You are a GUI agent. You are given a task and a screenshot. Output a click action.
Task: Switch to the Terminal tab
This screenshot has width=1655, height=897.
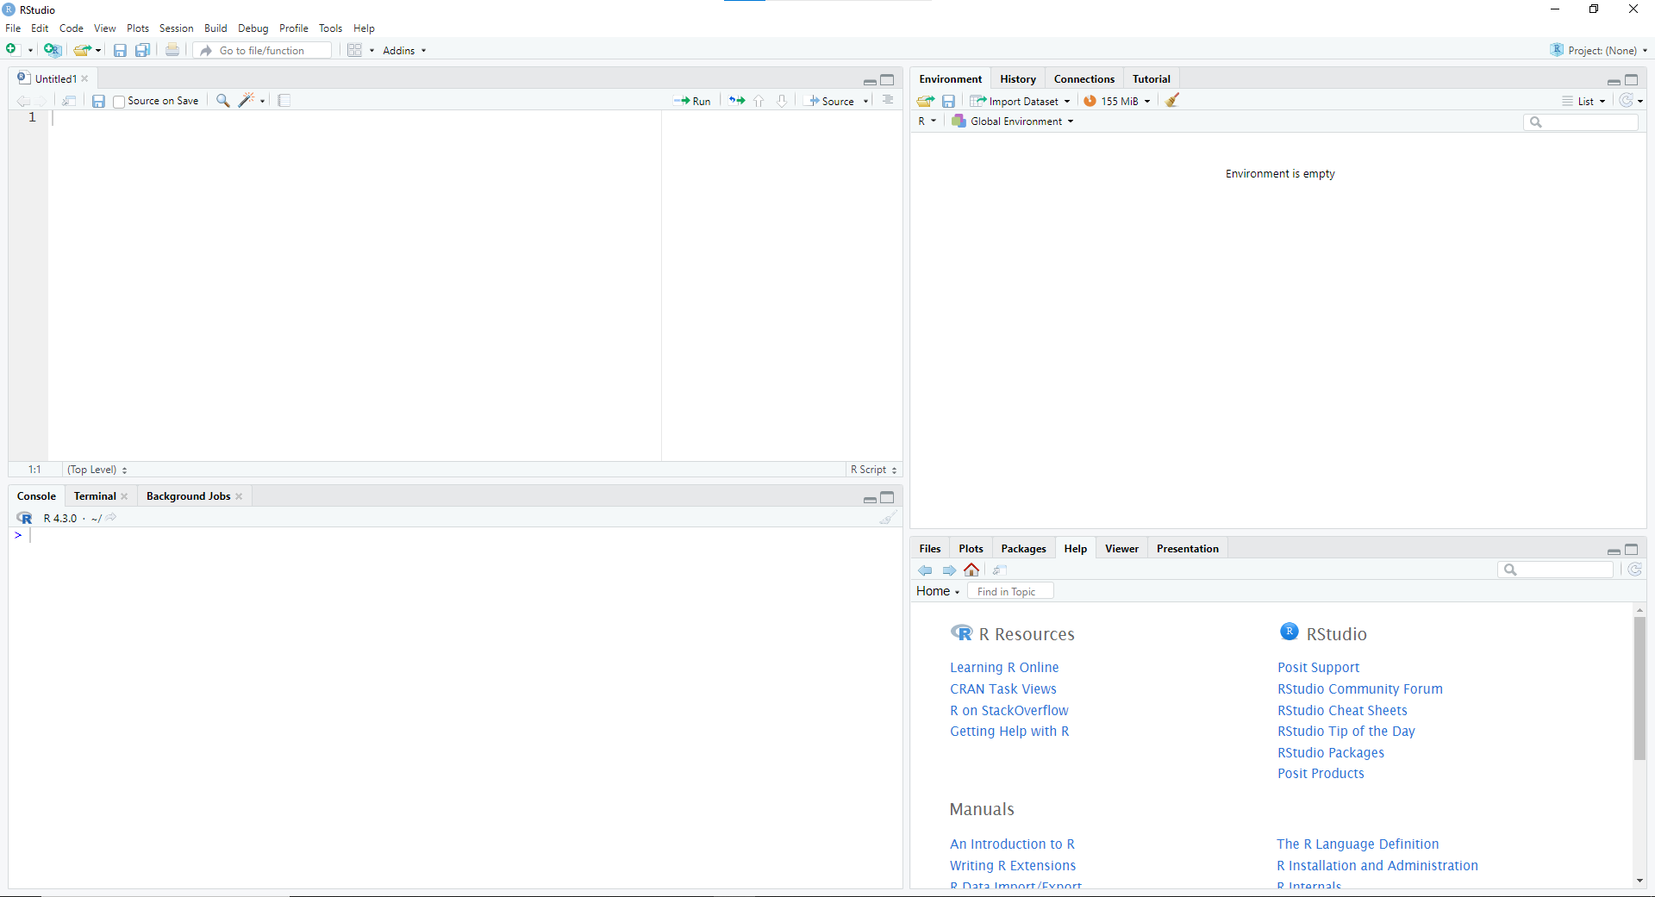[95, 496]
